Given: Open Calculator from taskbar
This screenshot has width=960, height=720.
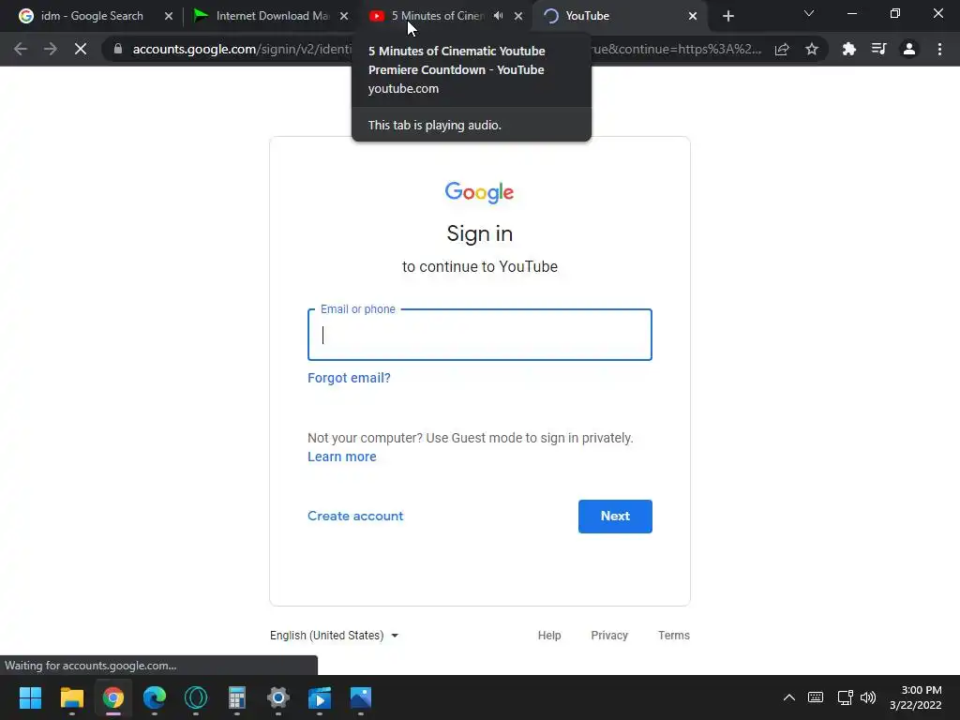Looking at the screenshot, I should point(237,697).
